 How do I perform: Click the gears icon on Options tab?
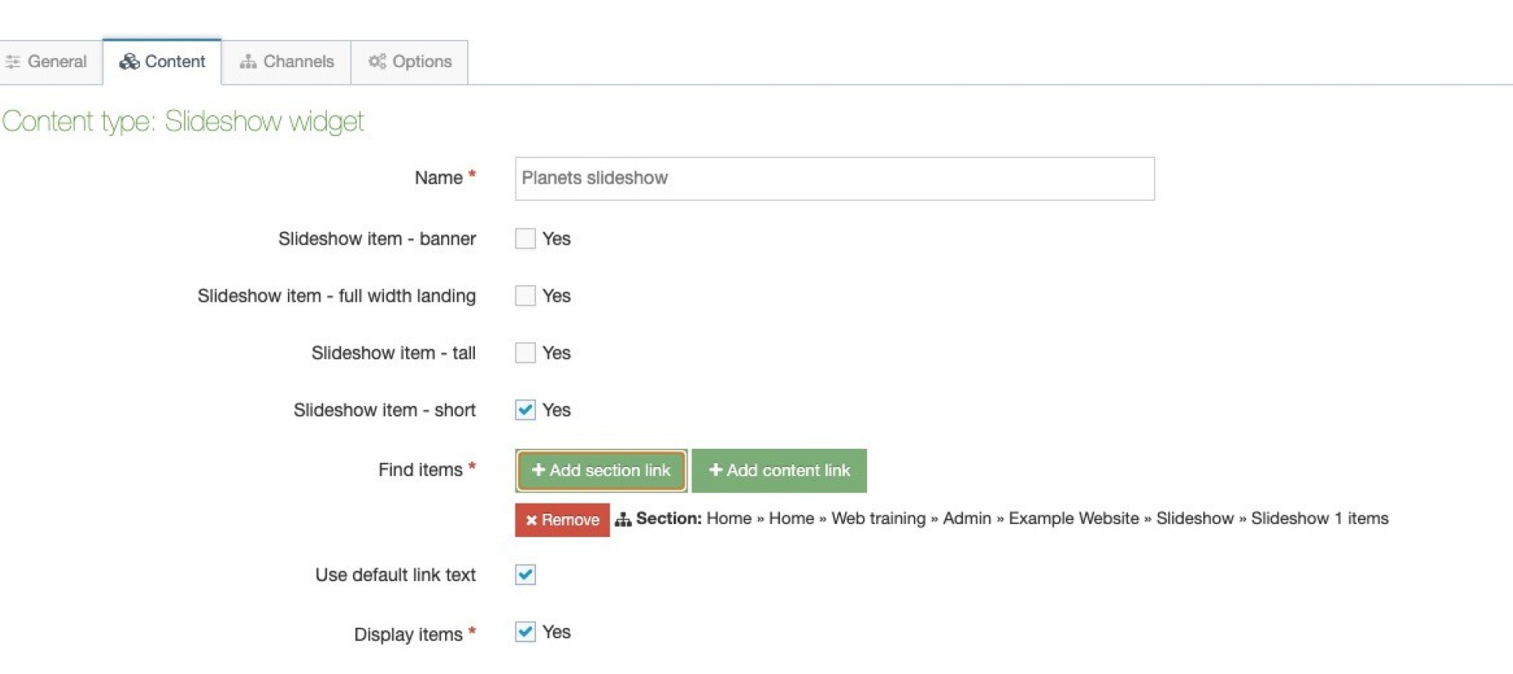pos(377,61)
